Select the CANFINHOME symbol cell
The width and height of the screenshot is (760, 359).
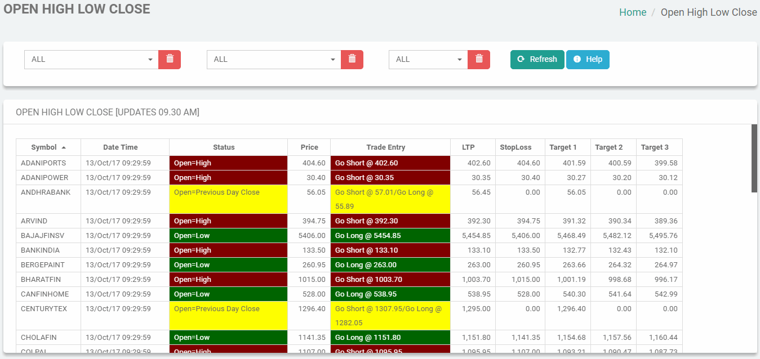[x=48, y=294]
